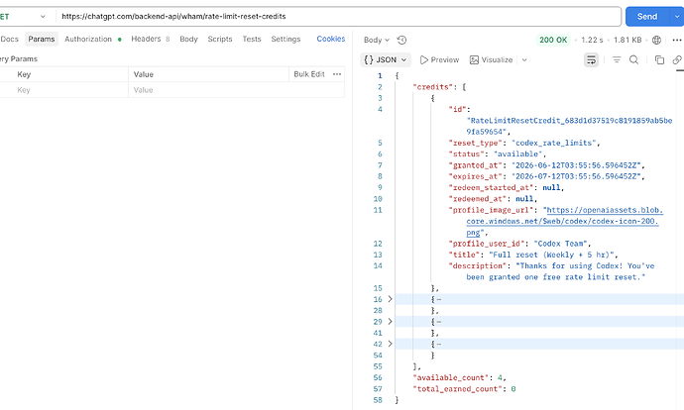
Task: Expand collapsed JSON object at line 16
Action: tap(390, 299)
